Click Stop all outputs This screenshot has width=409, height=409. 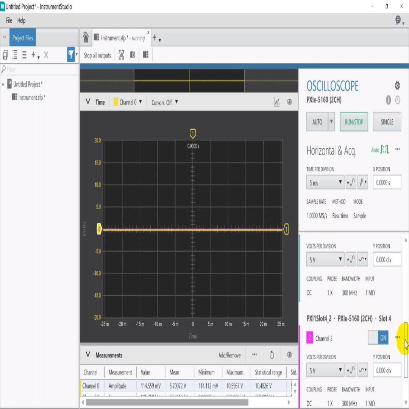coord(97,55)
